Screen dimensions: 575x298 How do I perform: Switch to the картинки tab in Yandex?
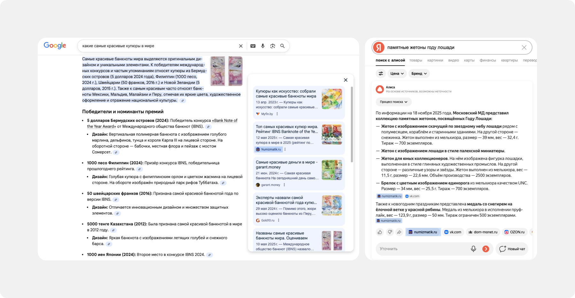(435, 60)
